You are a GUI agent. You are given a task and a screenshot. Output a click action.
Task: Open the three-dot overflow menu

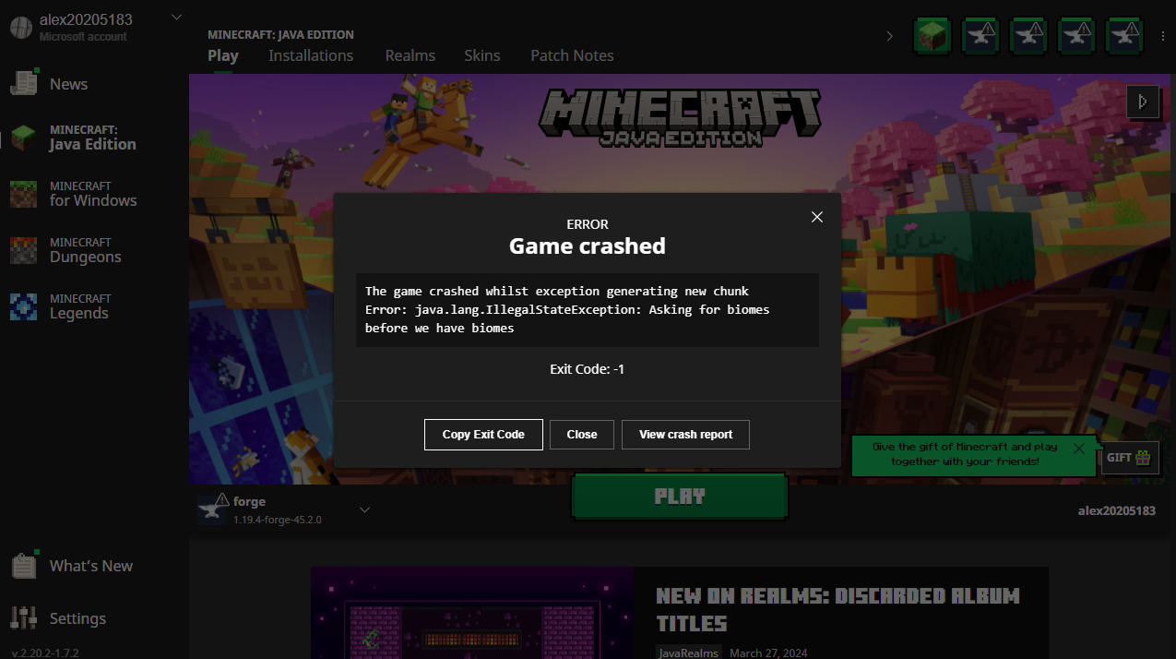[x=1163, y=36]
